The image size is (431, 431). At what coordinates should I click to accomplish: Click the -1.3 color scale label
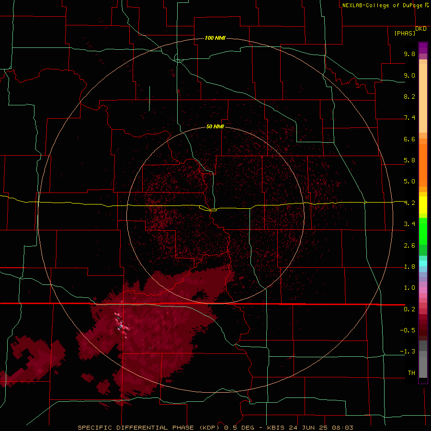pyautogui.click(x=408, y=352)
